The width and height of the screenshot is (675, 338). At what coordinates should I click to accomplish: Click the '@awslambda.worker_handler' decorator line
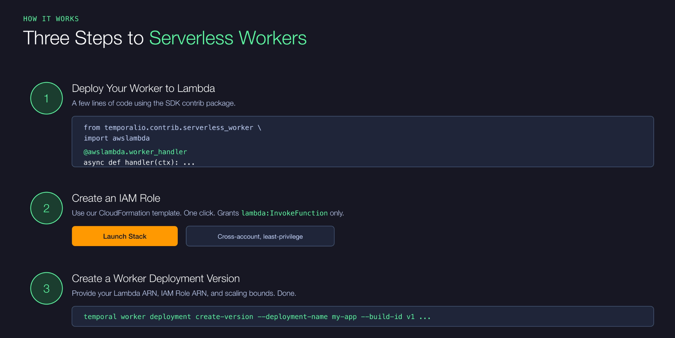click(135, 152)
